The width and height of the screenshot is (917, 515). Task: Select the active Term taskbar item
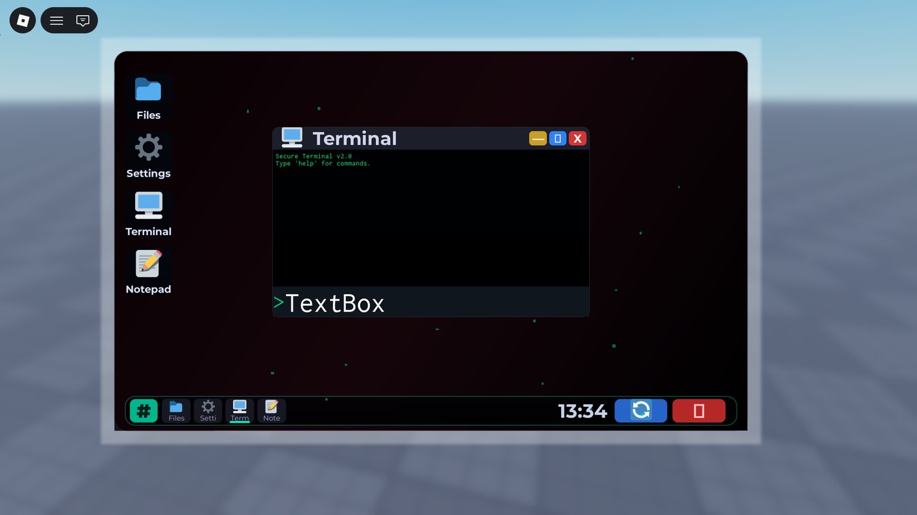pyautogui.click(x=240, y=411)
